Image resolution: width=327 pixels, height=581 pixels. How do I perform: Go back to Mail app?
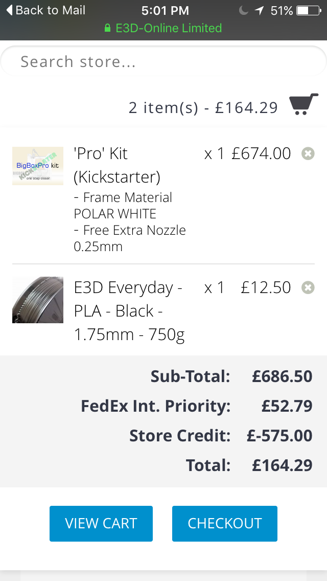point(45,10)
